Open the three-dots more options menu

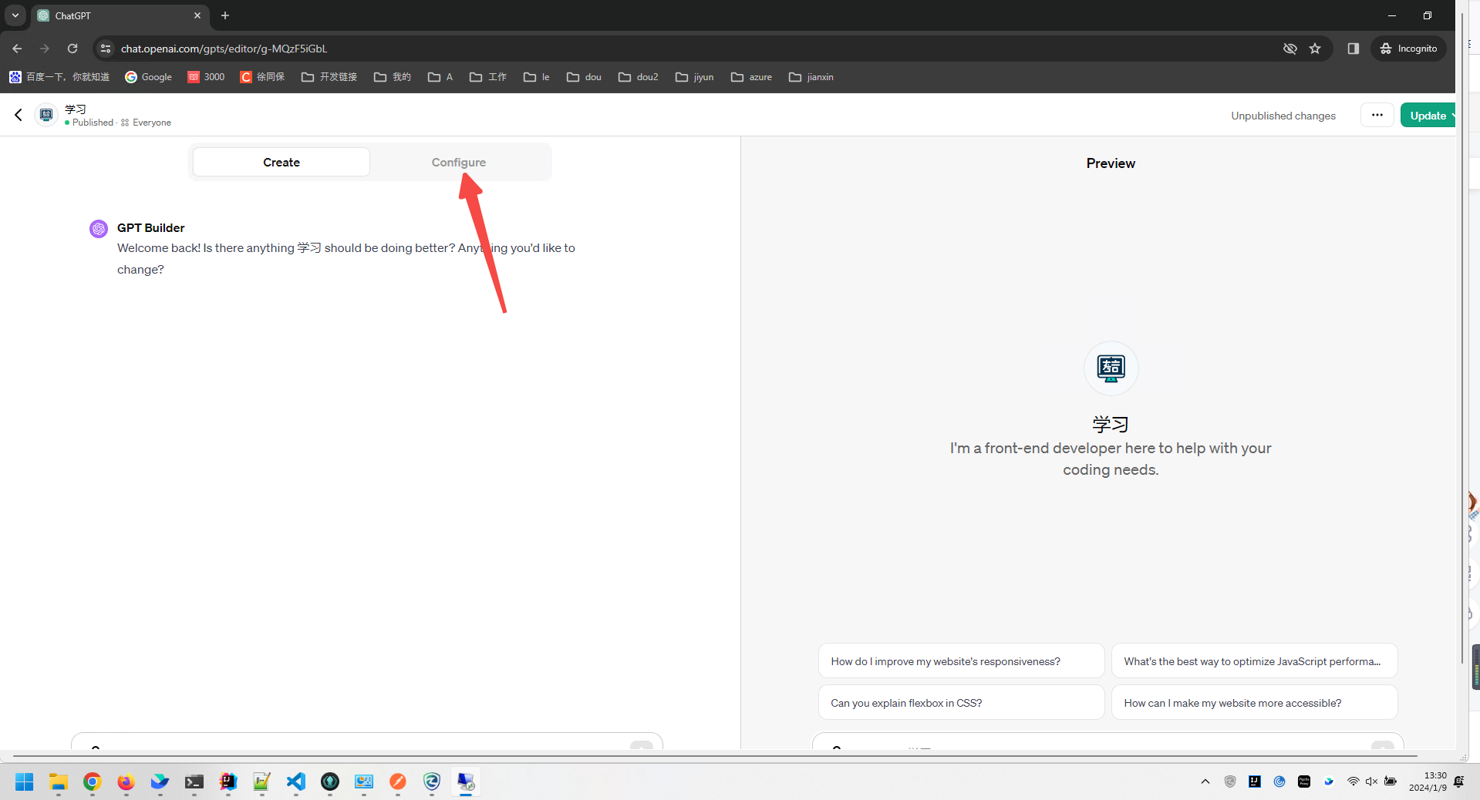click(x=1377, y=115)
